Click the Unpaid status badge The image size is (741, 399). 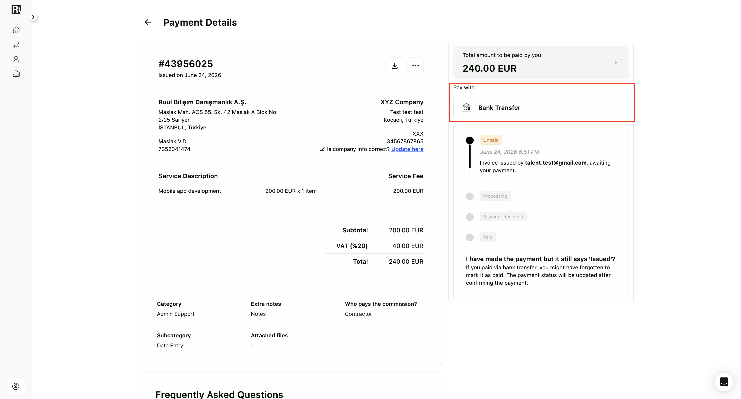click(490, 140)
